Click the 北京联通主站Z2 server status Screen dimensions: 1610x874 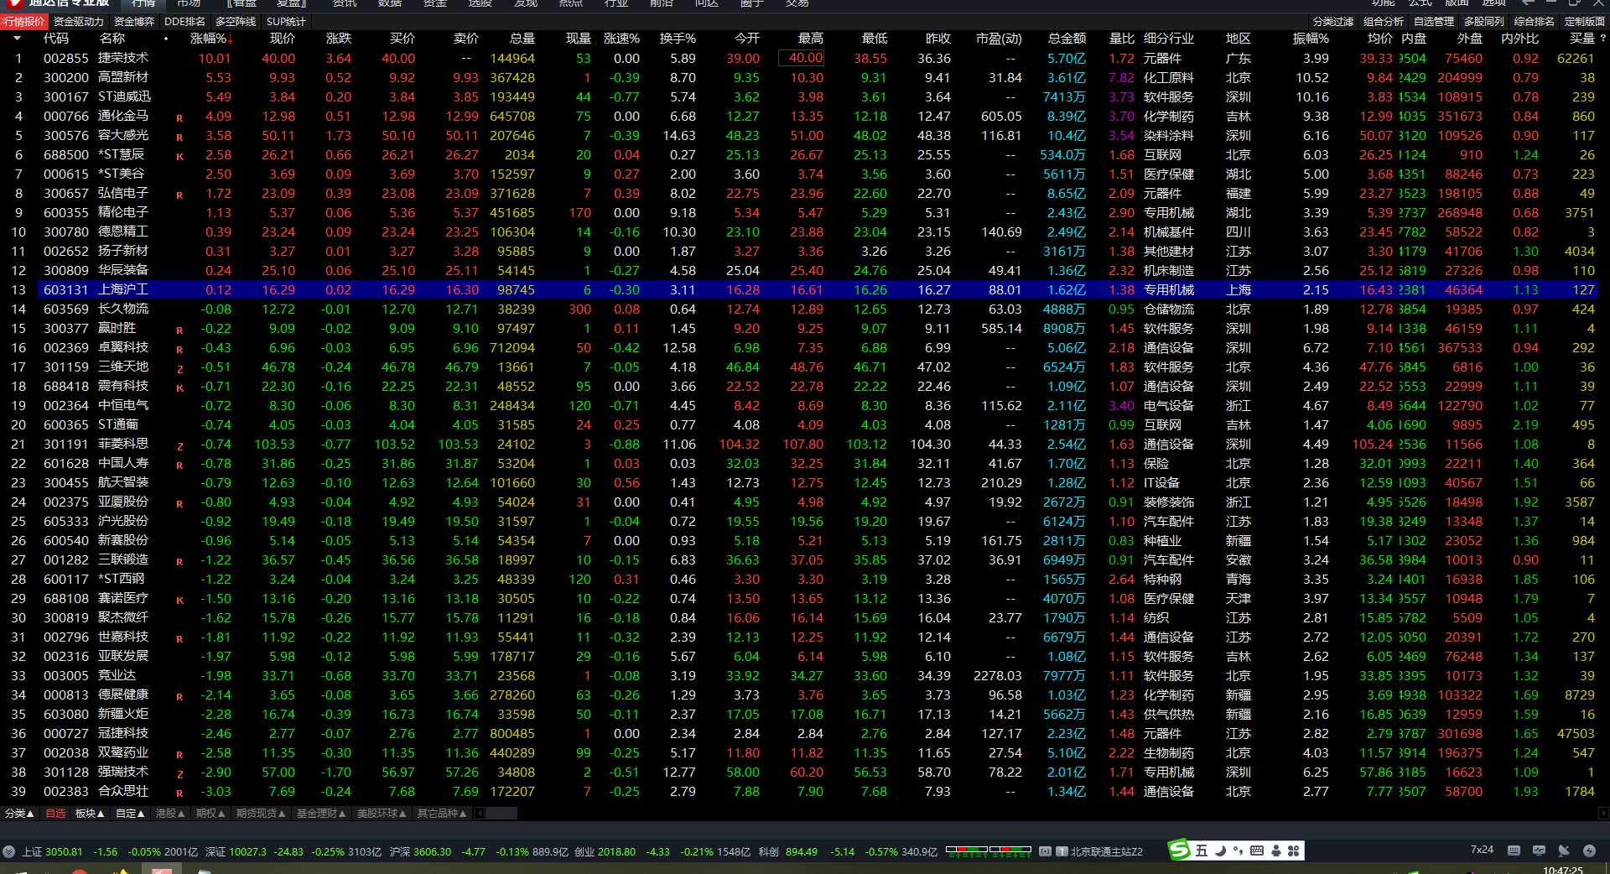coord(1106,851)
